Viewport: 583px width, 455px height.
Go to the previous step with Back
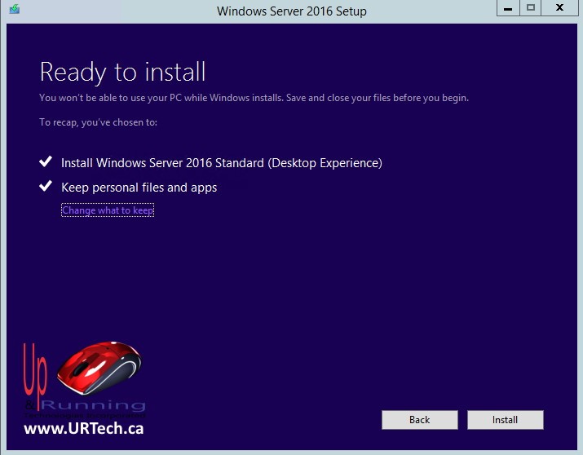[419, 420]
